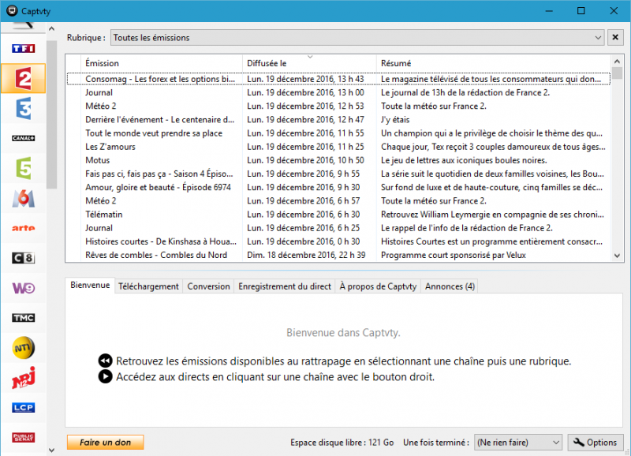This screenshot has height=456, width=631.
Task: Select the Arte channel icon
Action: (24, 228)
